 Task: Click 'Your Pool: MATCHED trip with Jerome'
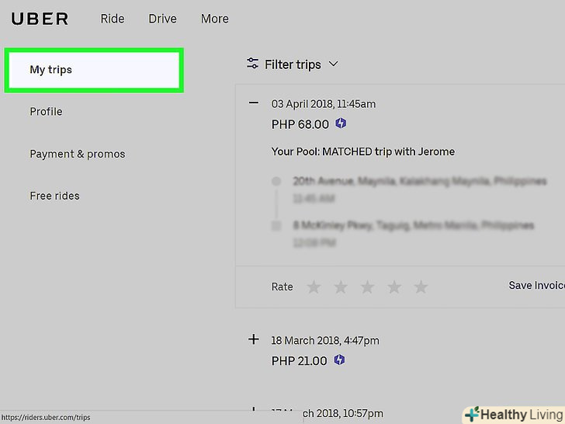[x=363, y=151]
